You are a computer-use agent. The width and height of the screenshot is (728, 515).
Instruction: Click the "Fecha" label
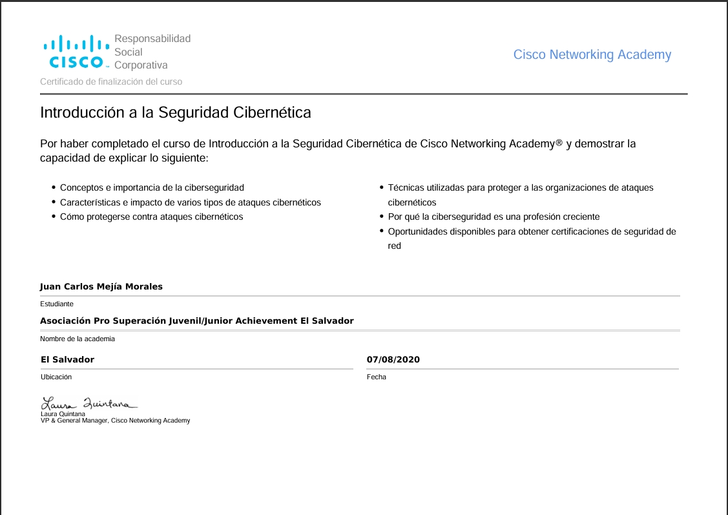coord(377,377)
